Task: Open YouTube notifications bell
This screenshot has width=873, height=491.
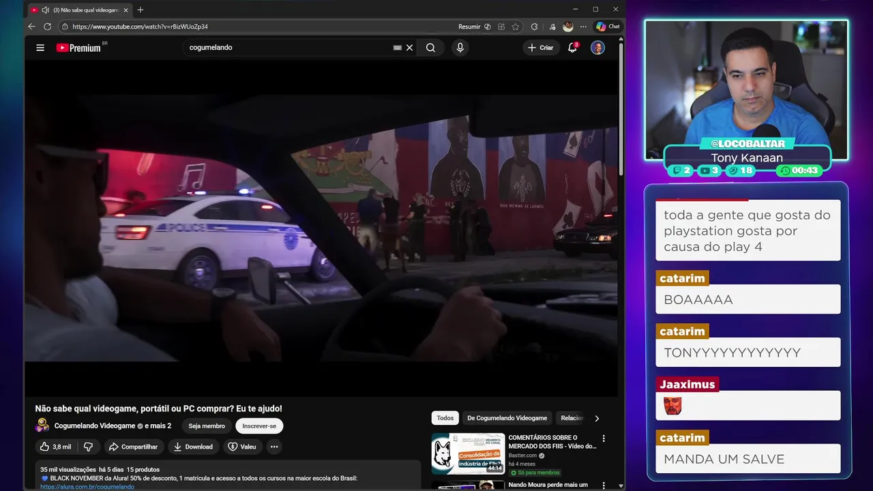Action: (x=572, y=48)
